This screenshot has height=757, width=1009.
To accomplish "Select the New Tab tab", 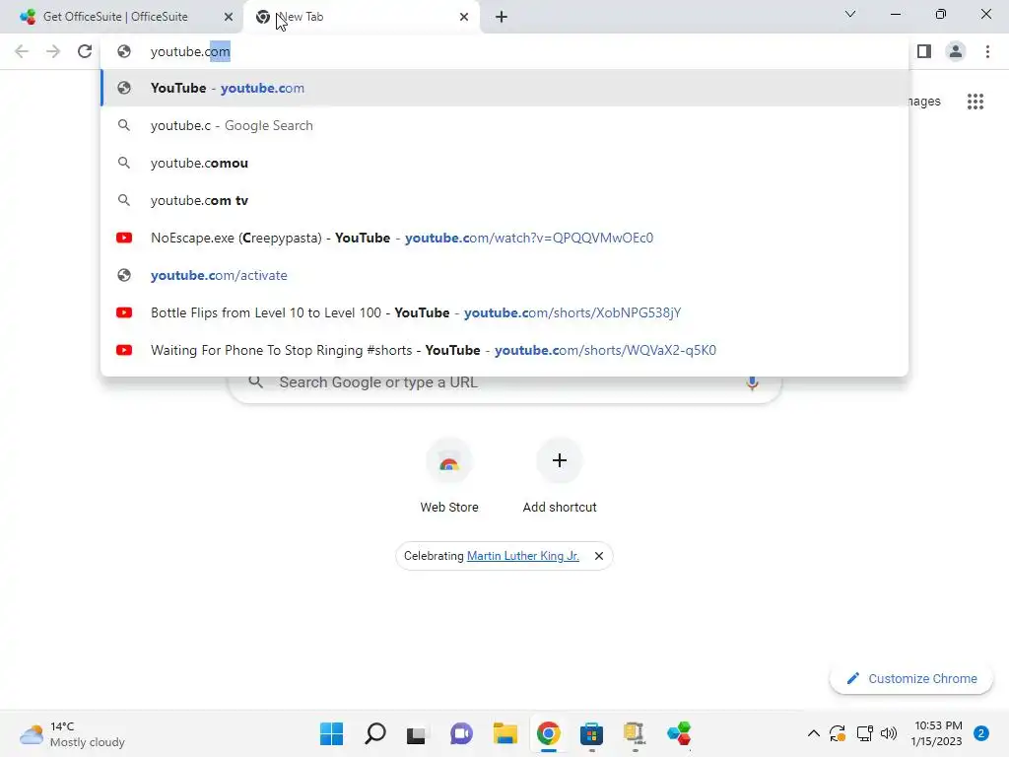I will coord(361,17).
